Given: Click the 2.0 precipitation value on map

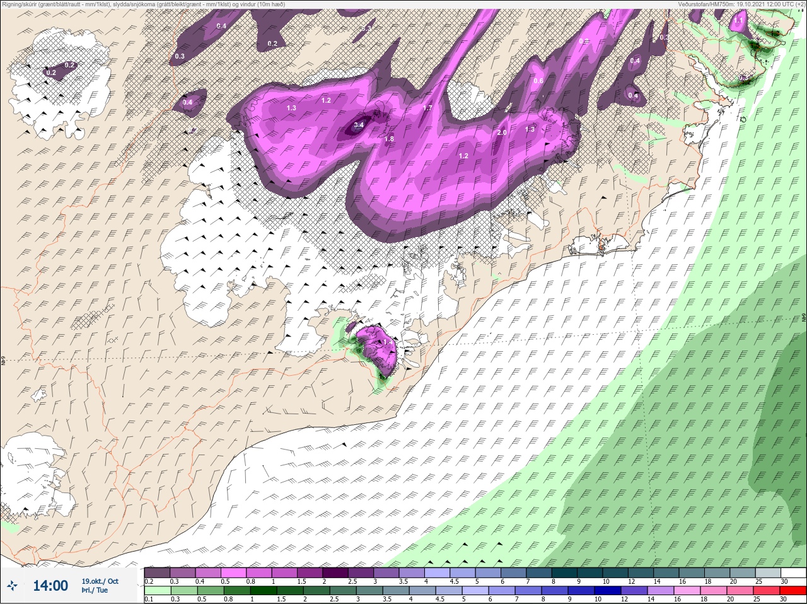Looking at the screenshot, I should pyautogui.click(x=502, y=133).
